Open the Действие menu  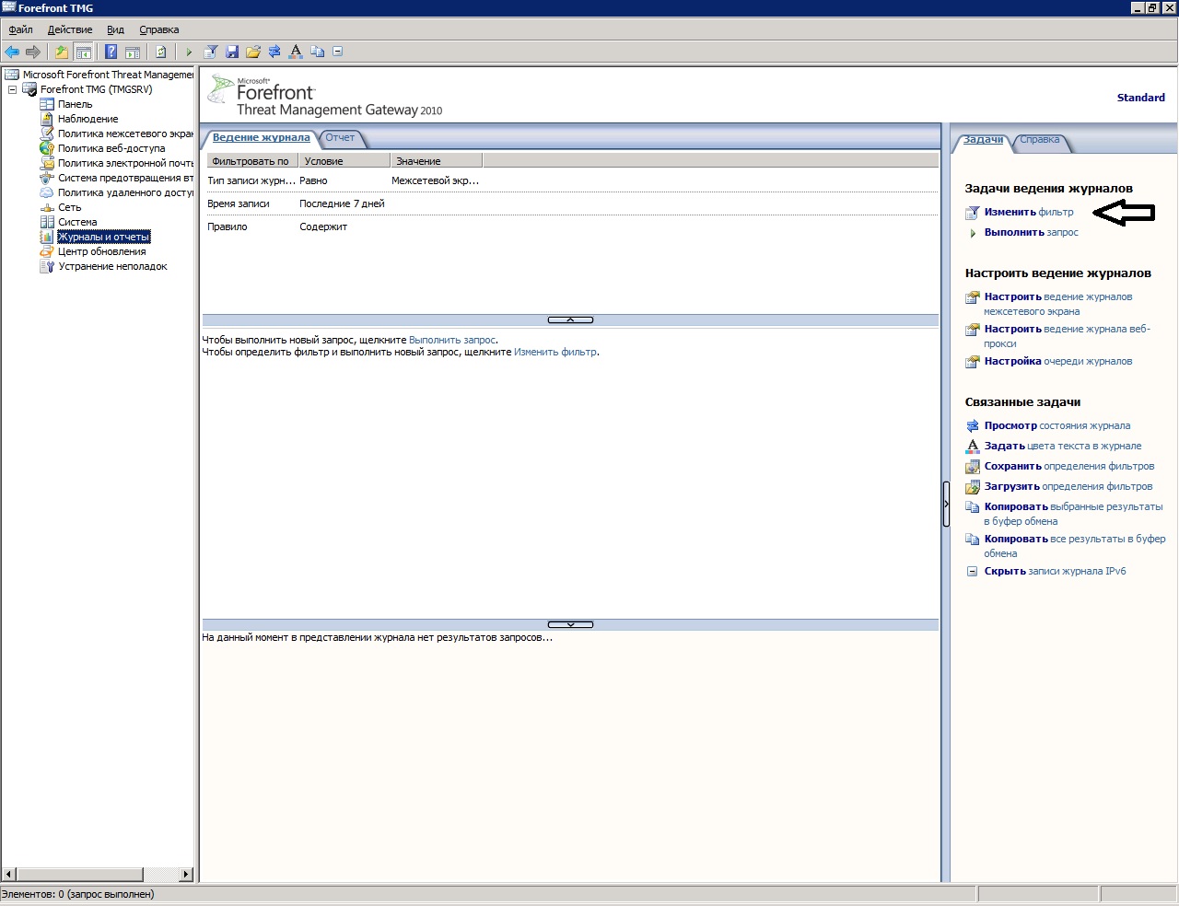tap(70, 29)
